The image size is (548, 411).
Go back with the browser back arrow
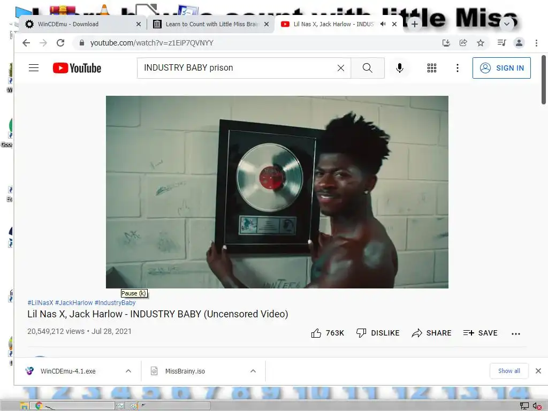pos(26,43)
